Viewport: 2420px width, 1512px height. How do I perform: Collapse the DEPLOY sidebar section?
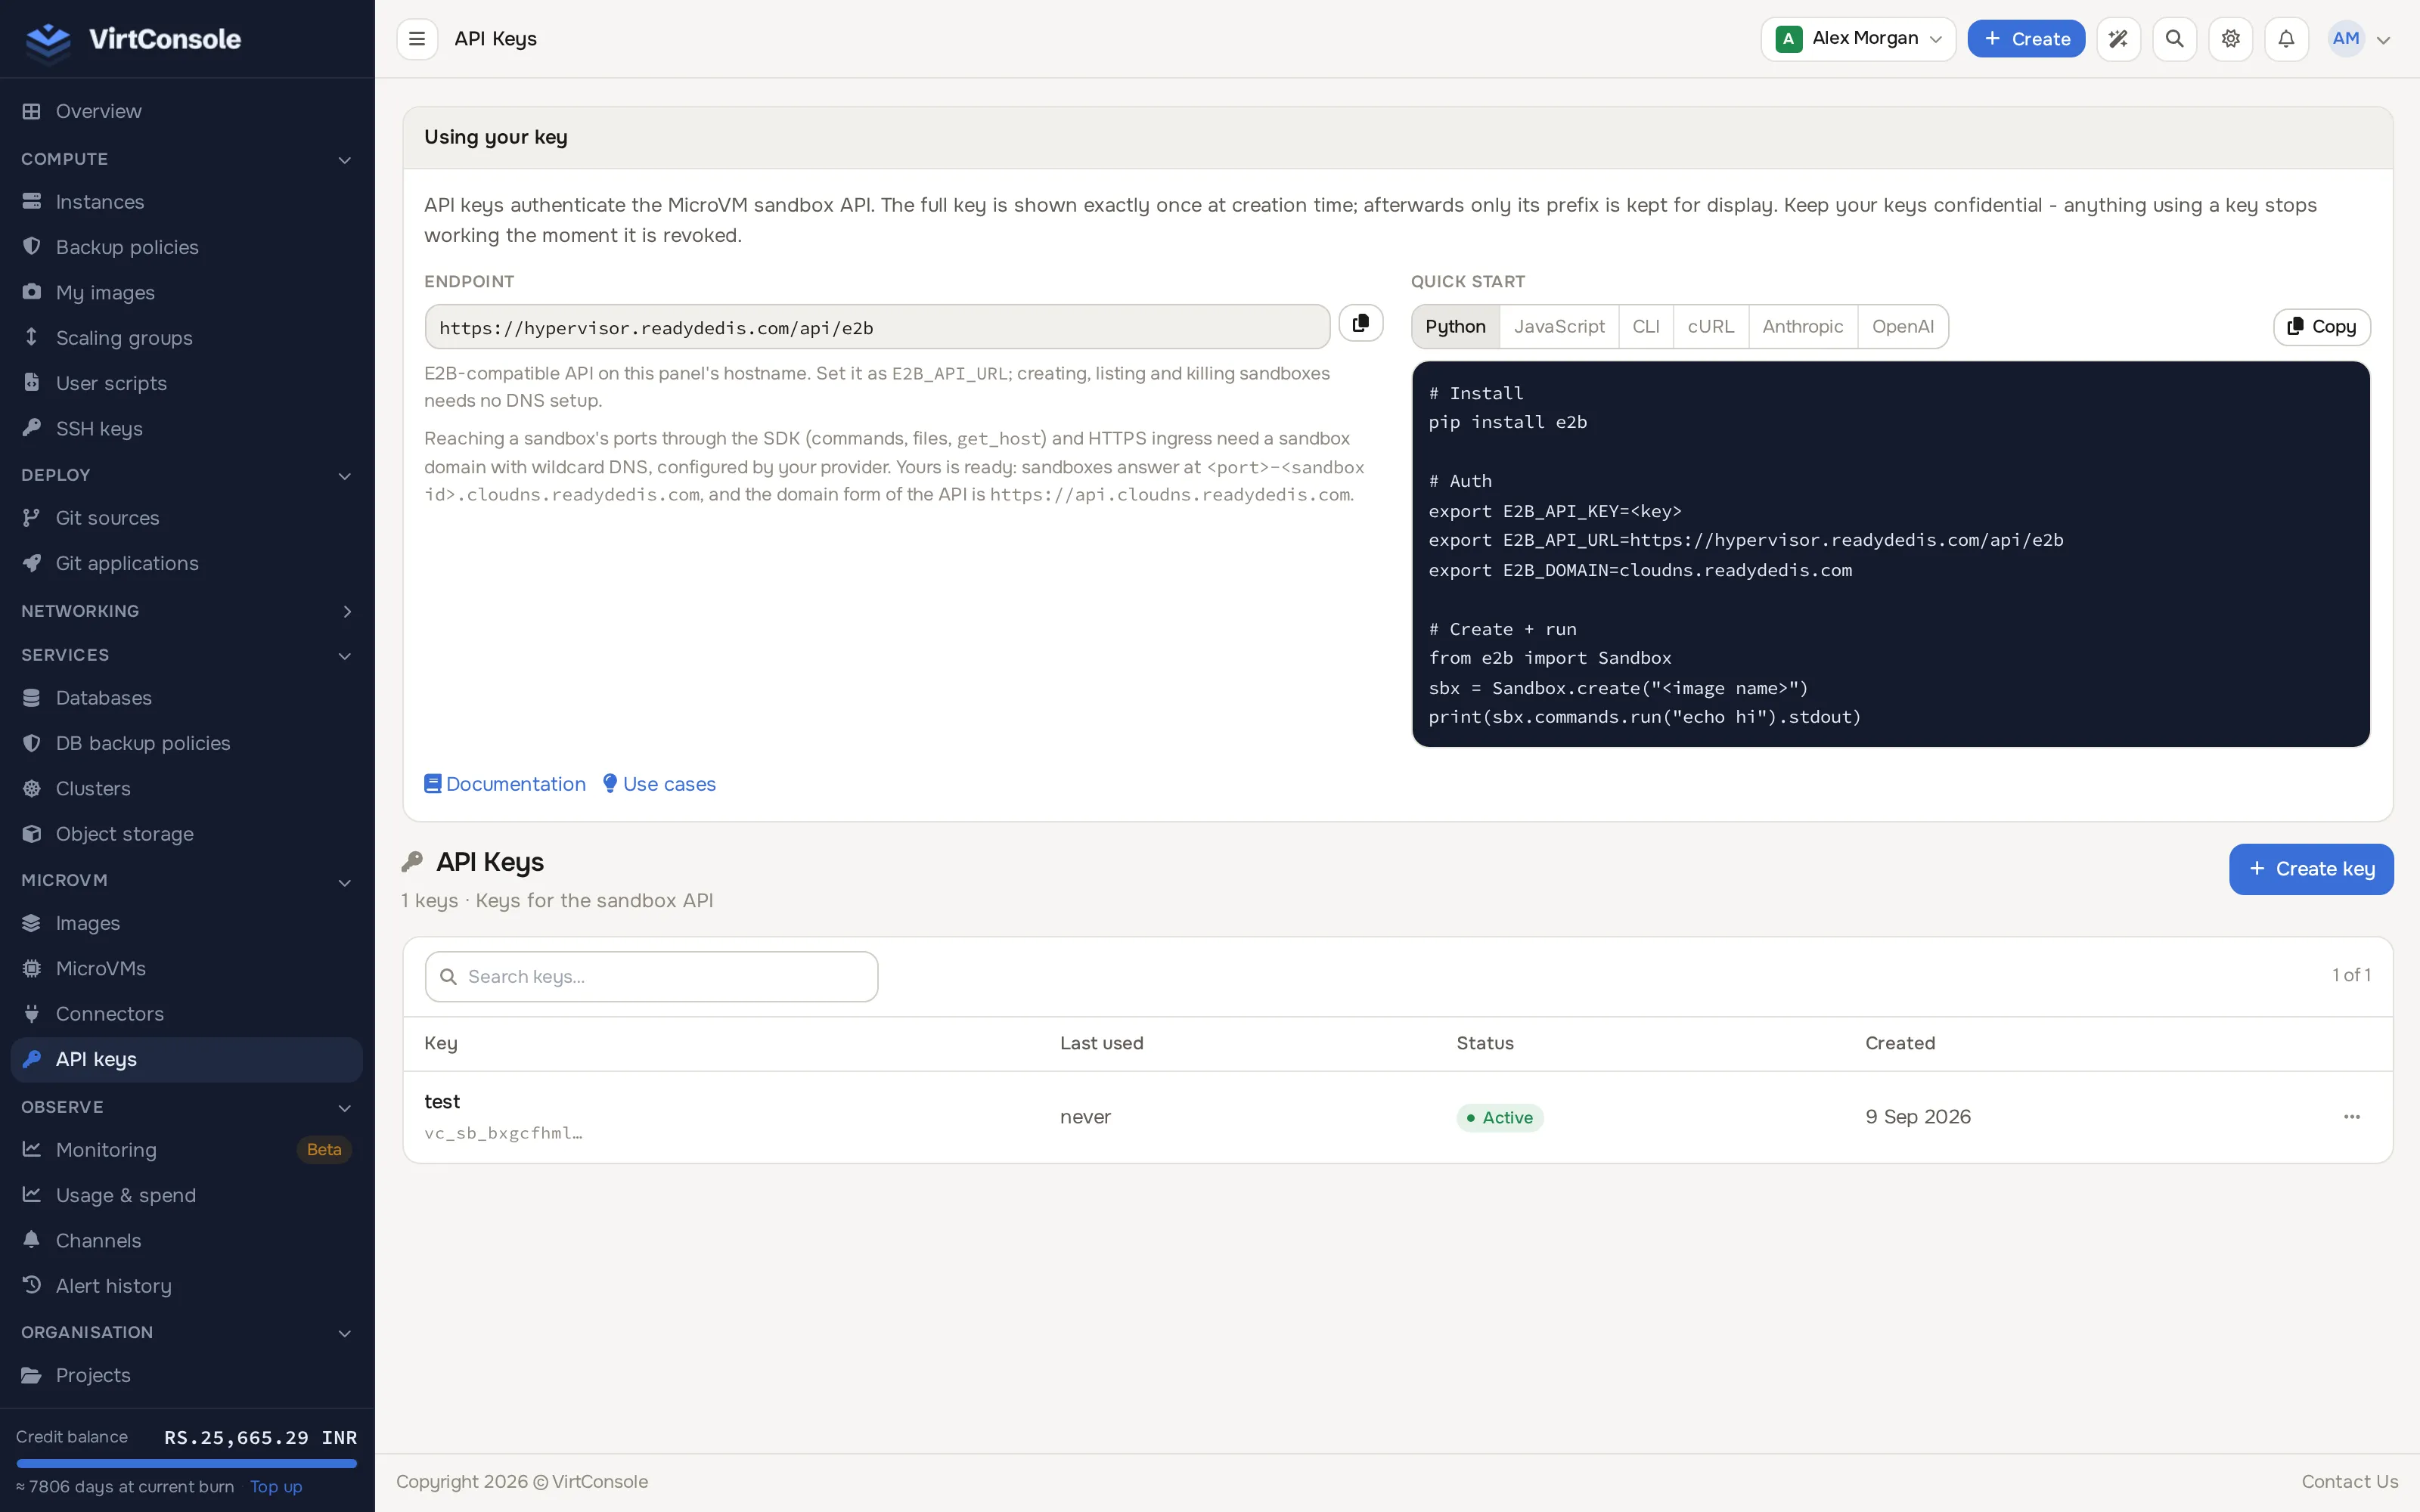(x=187, y=475)
